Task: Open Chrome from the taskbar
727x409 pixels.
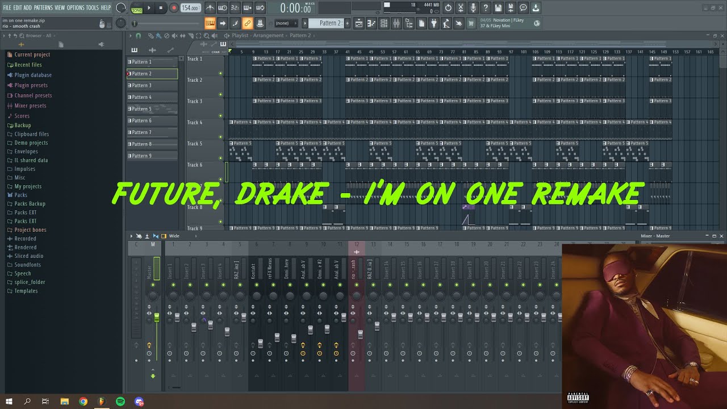Action: point(83,402)
